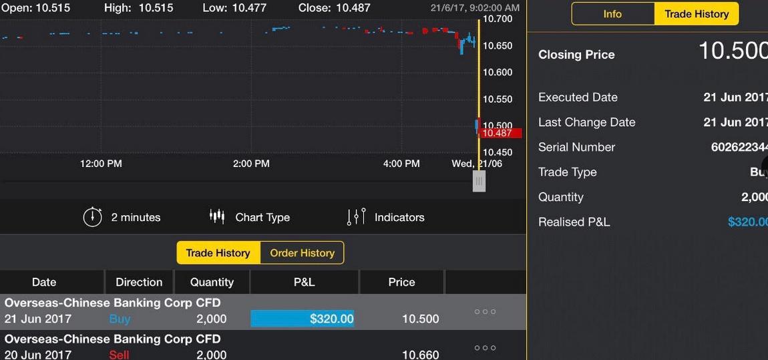Click the Last Change Date label
Viewport: 768px width, 360px height.
(587, 122)
